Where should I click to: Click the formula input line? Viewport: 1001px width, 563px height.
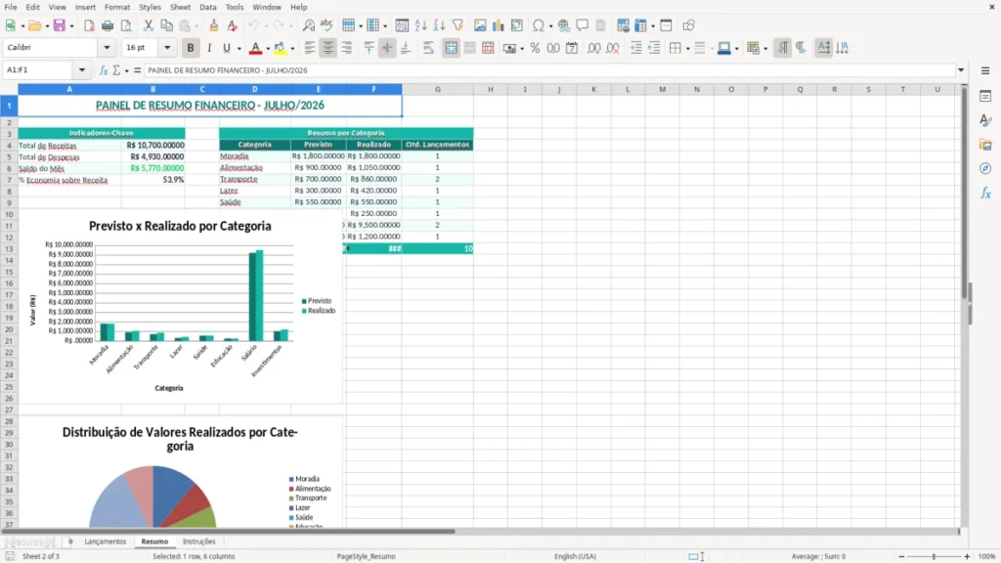(x=549, y=70)
